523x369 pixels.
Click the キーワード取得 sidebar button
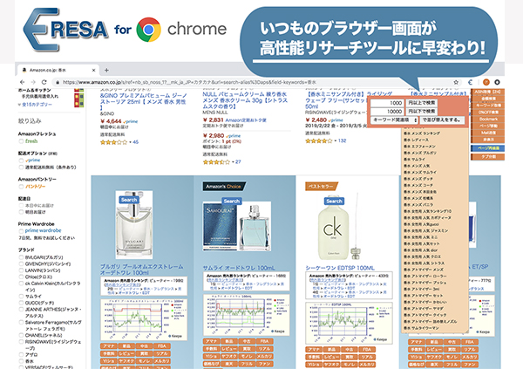pyautogui.click(x=487, y=106)
